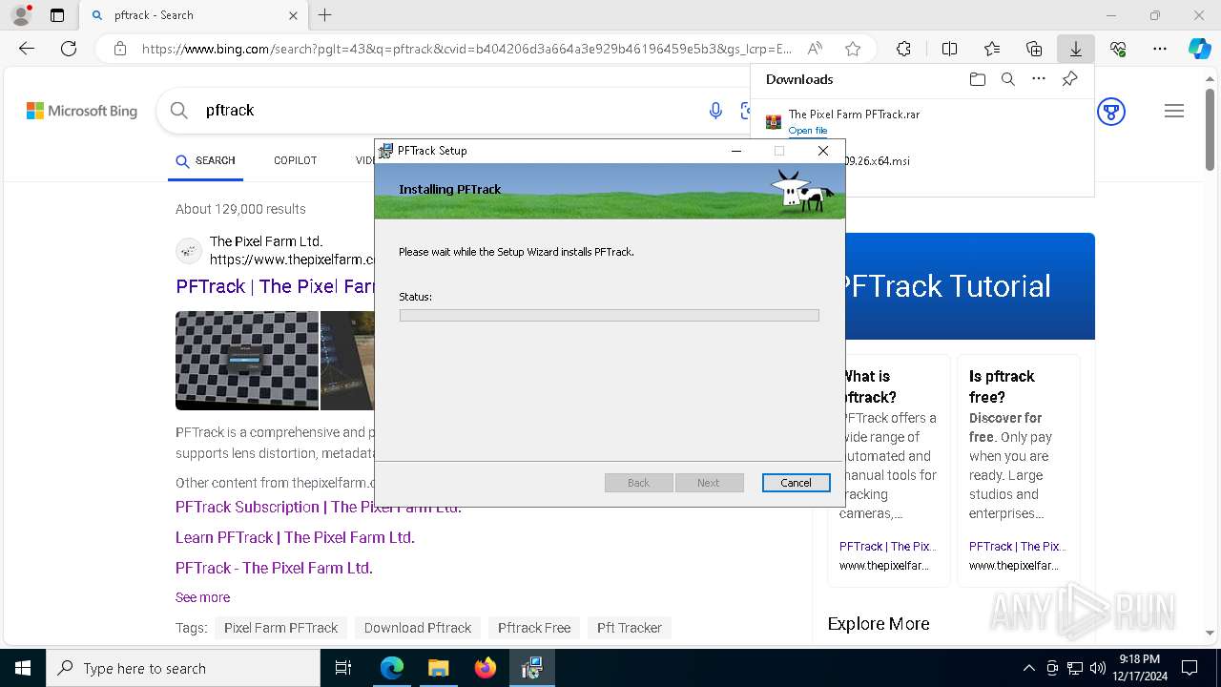Select the pftrack - Search tab
Viewport: 1221px width, 687px height.
click(x=191, y=15)
